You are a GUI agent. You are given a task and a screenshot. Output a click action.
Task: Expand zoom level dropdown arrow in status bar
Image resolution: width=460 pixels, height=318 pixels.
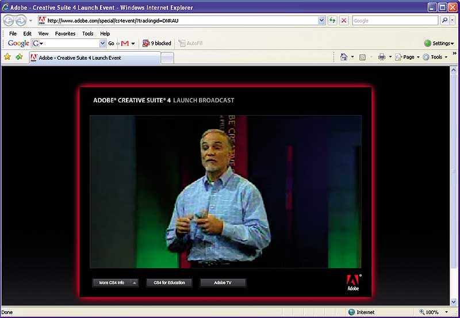tap(447, 312)
